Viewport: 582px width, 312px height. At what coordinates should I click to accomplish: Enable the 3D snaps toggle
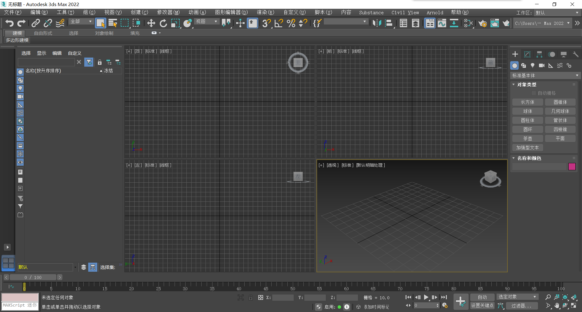coord(266,23)
